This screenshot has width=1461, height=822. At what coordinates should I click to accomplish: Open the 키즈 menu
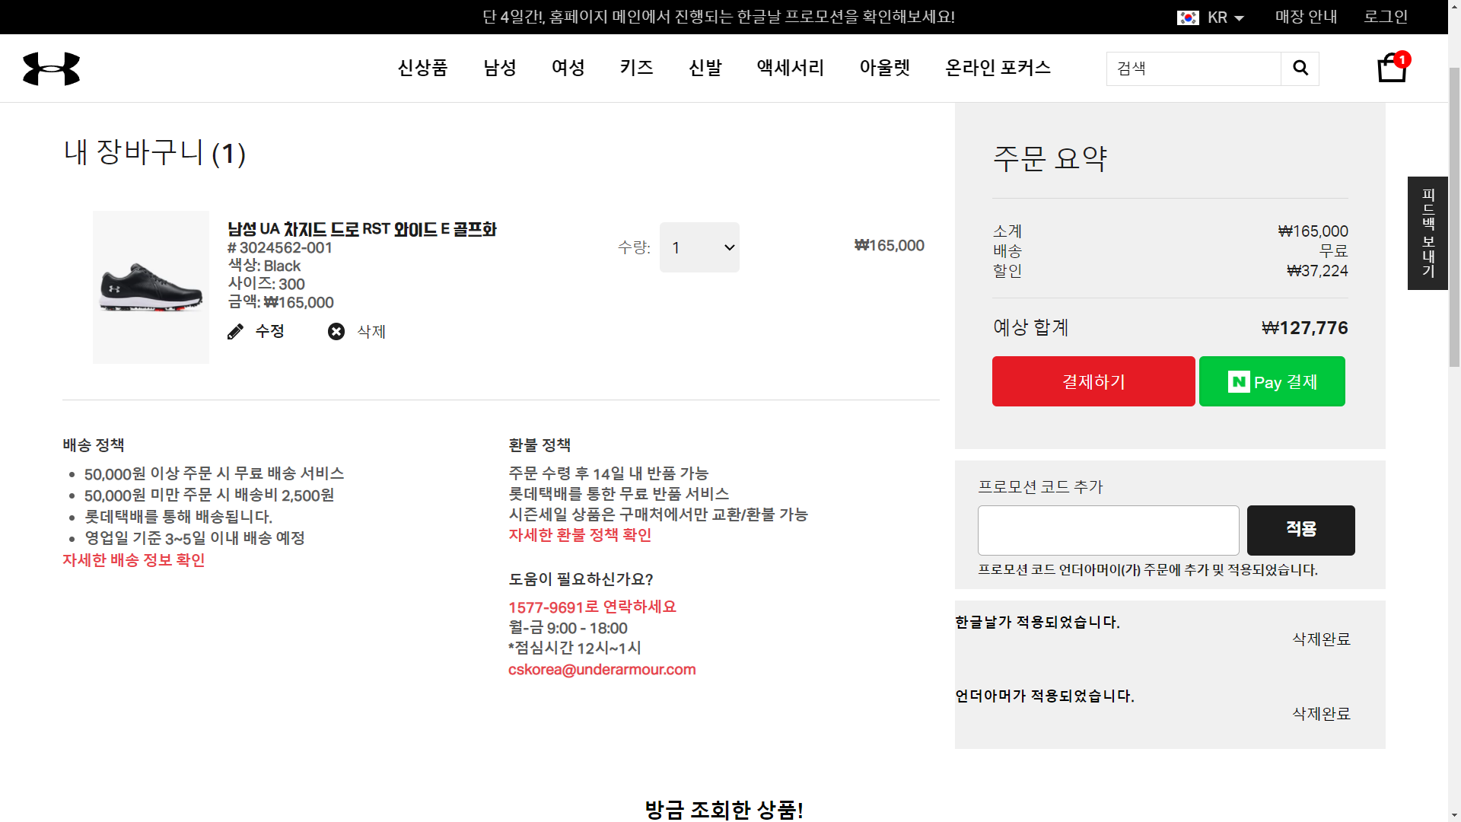637,68
